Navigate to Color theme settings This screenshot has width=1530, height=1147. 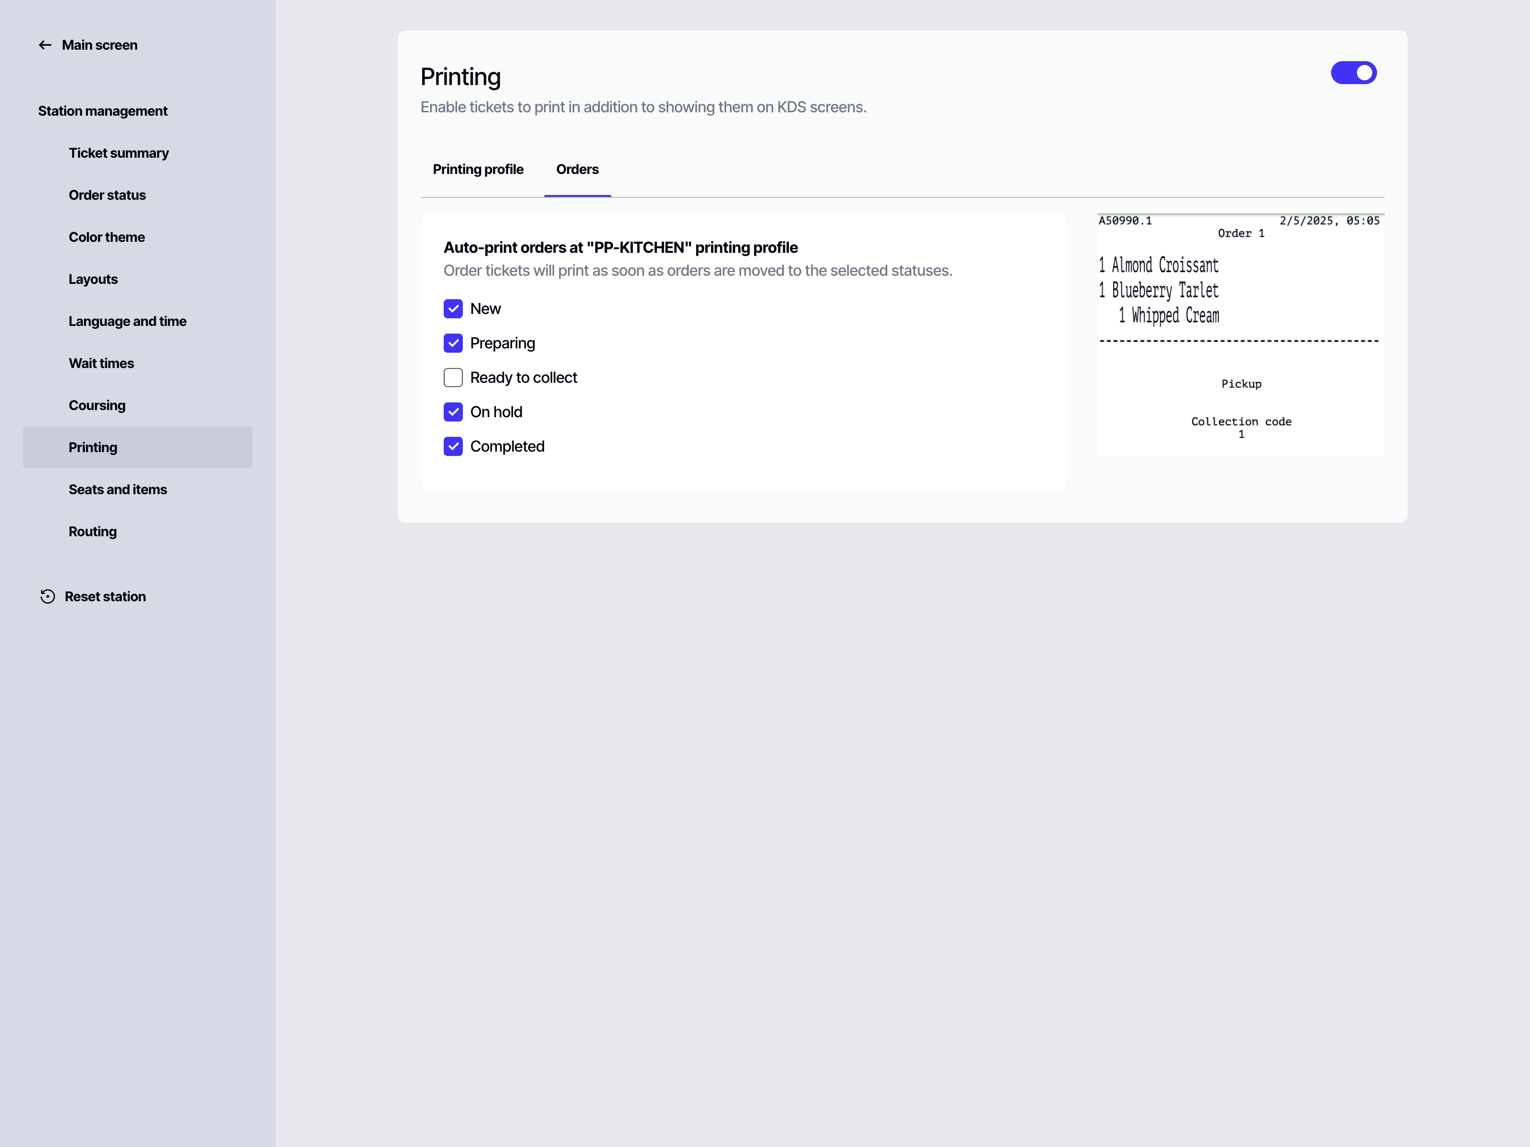click(x=107, y=237)
